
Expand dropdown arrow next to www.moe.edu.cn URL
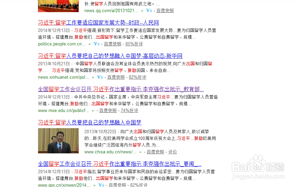[x=93, y=111]
